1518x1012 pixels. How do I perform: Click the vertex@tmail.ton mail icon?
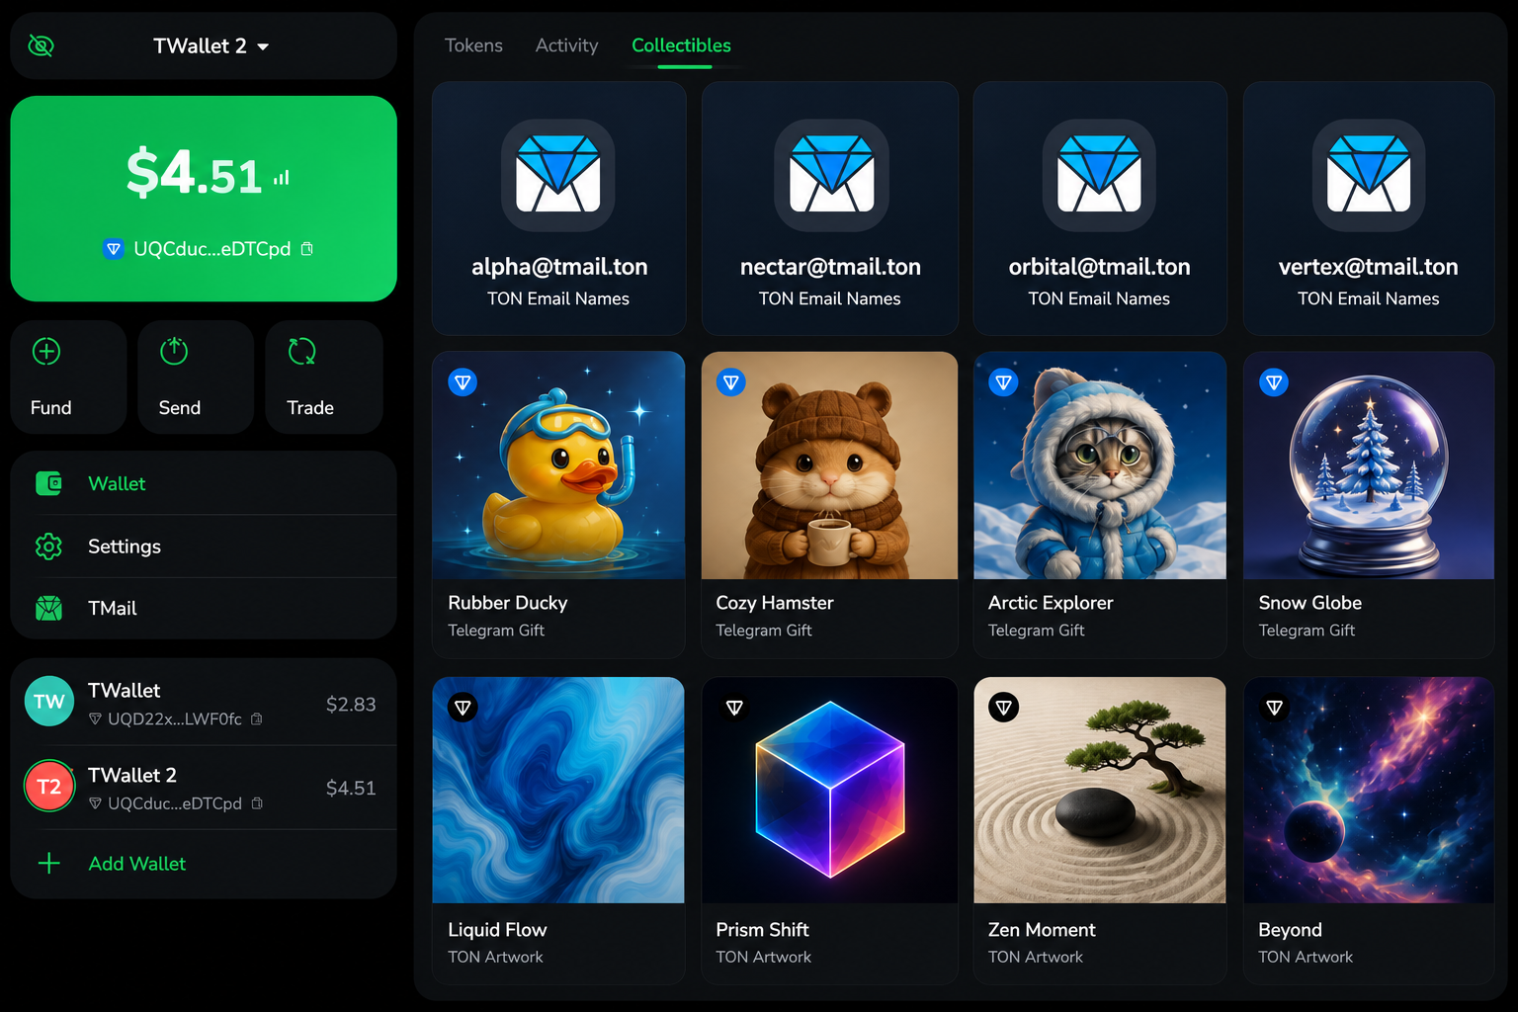tap(1369, 175)
